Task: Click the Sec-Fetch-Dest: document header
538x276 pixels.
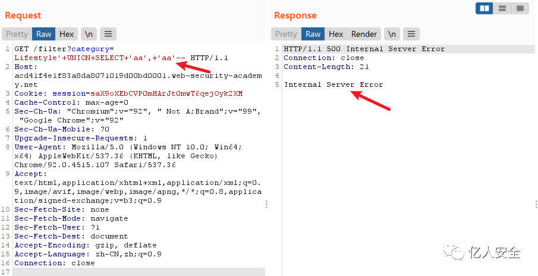Action: (71, 236)
